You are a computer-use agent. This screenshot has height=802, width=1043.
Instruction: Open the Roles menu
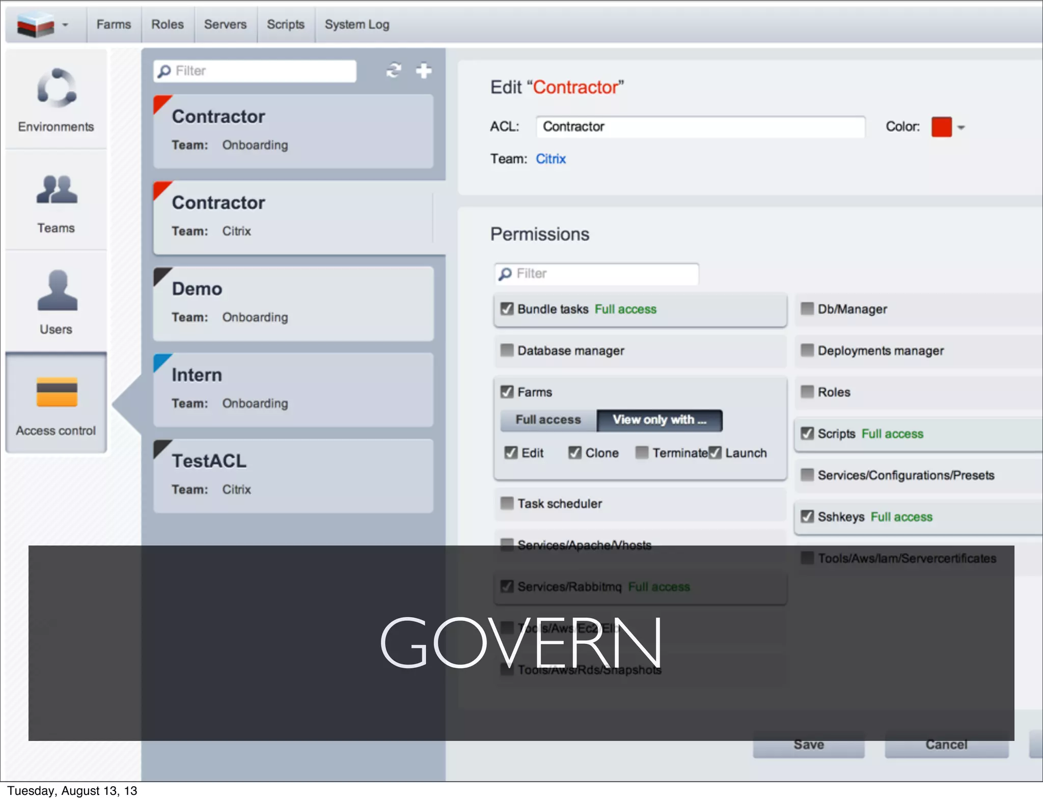pos(168,24)
